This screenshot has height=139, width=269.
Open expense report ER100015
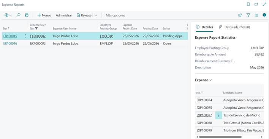pyautogui.click(x=10, y=36)
